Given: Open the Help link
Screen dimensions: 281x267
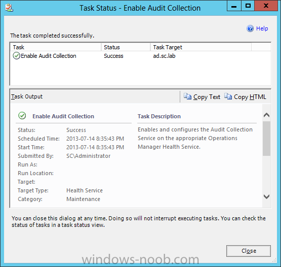Looking at the screenshot, I should pos(262,28).
